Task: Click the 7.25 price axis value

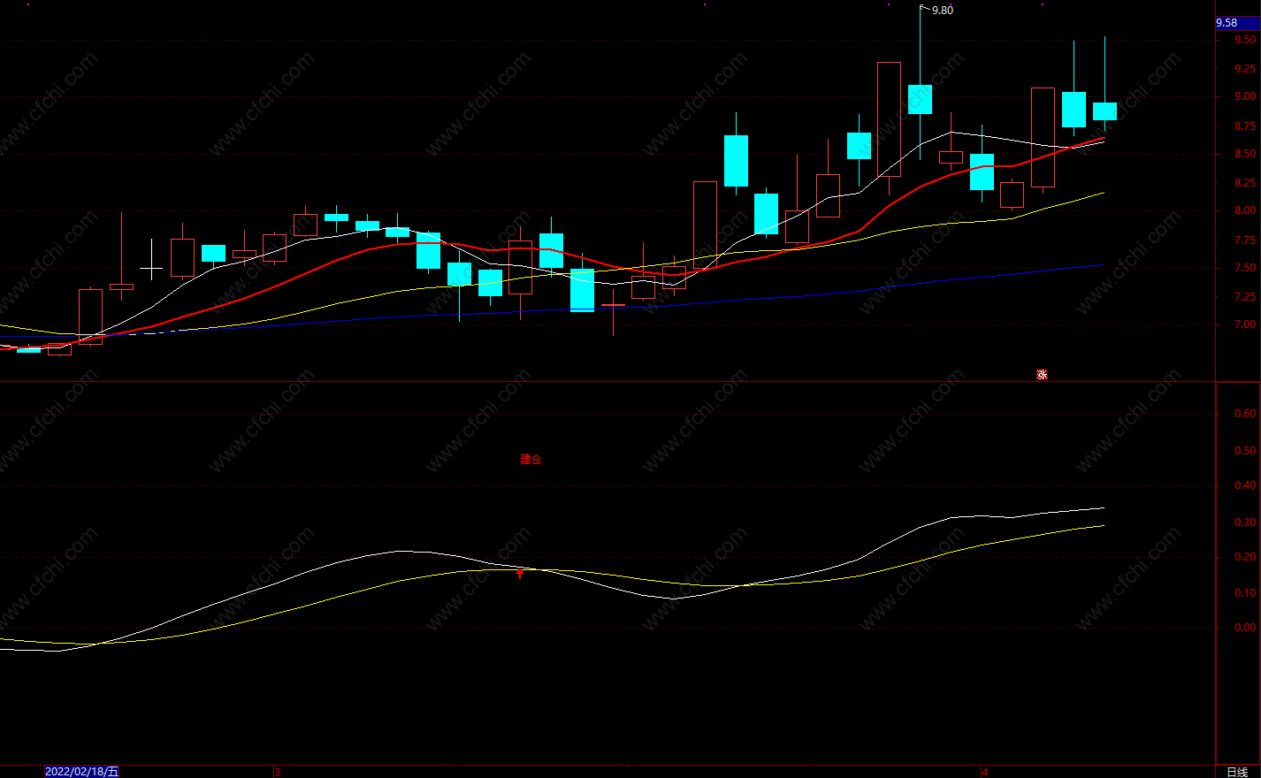Action: tap(1245, 297)
